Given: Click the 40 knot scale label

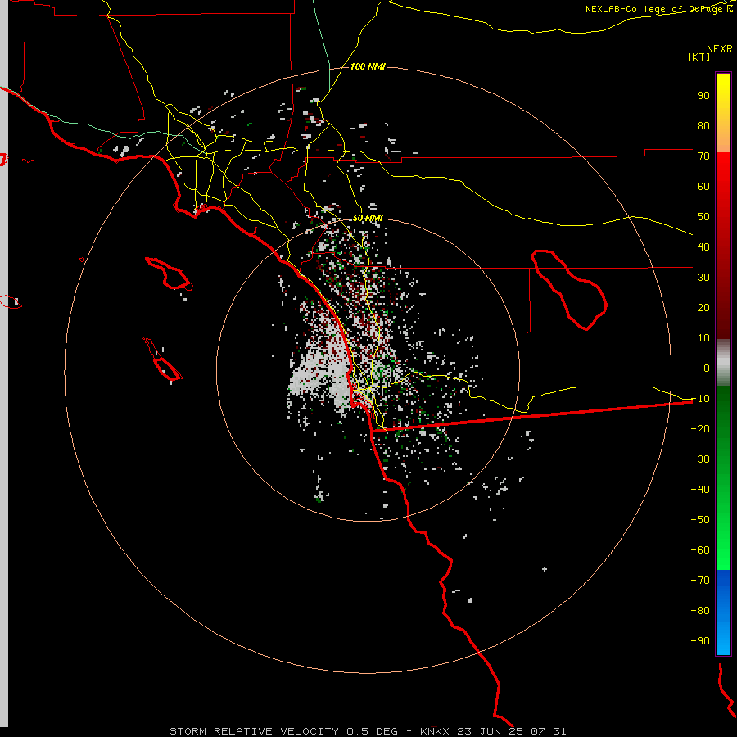Looking at the screenshot, I should click(x=703, y=246).
